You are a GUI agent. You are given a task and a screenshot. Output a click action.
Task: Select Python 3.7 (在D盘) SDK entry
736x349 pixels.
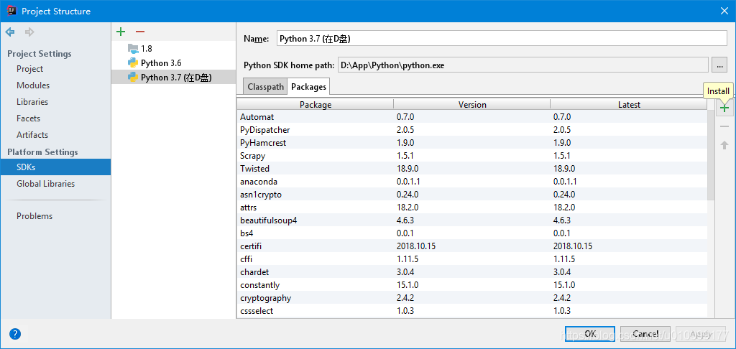point(173,78)
